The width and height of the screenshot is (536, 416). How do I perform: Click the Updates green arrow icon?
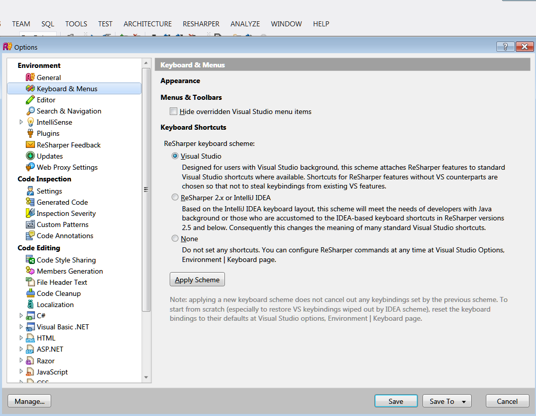30,156
